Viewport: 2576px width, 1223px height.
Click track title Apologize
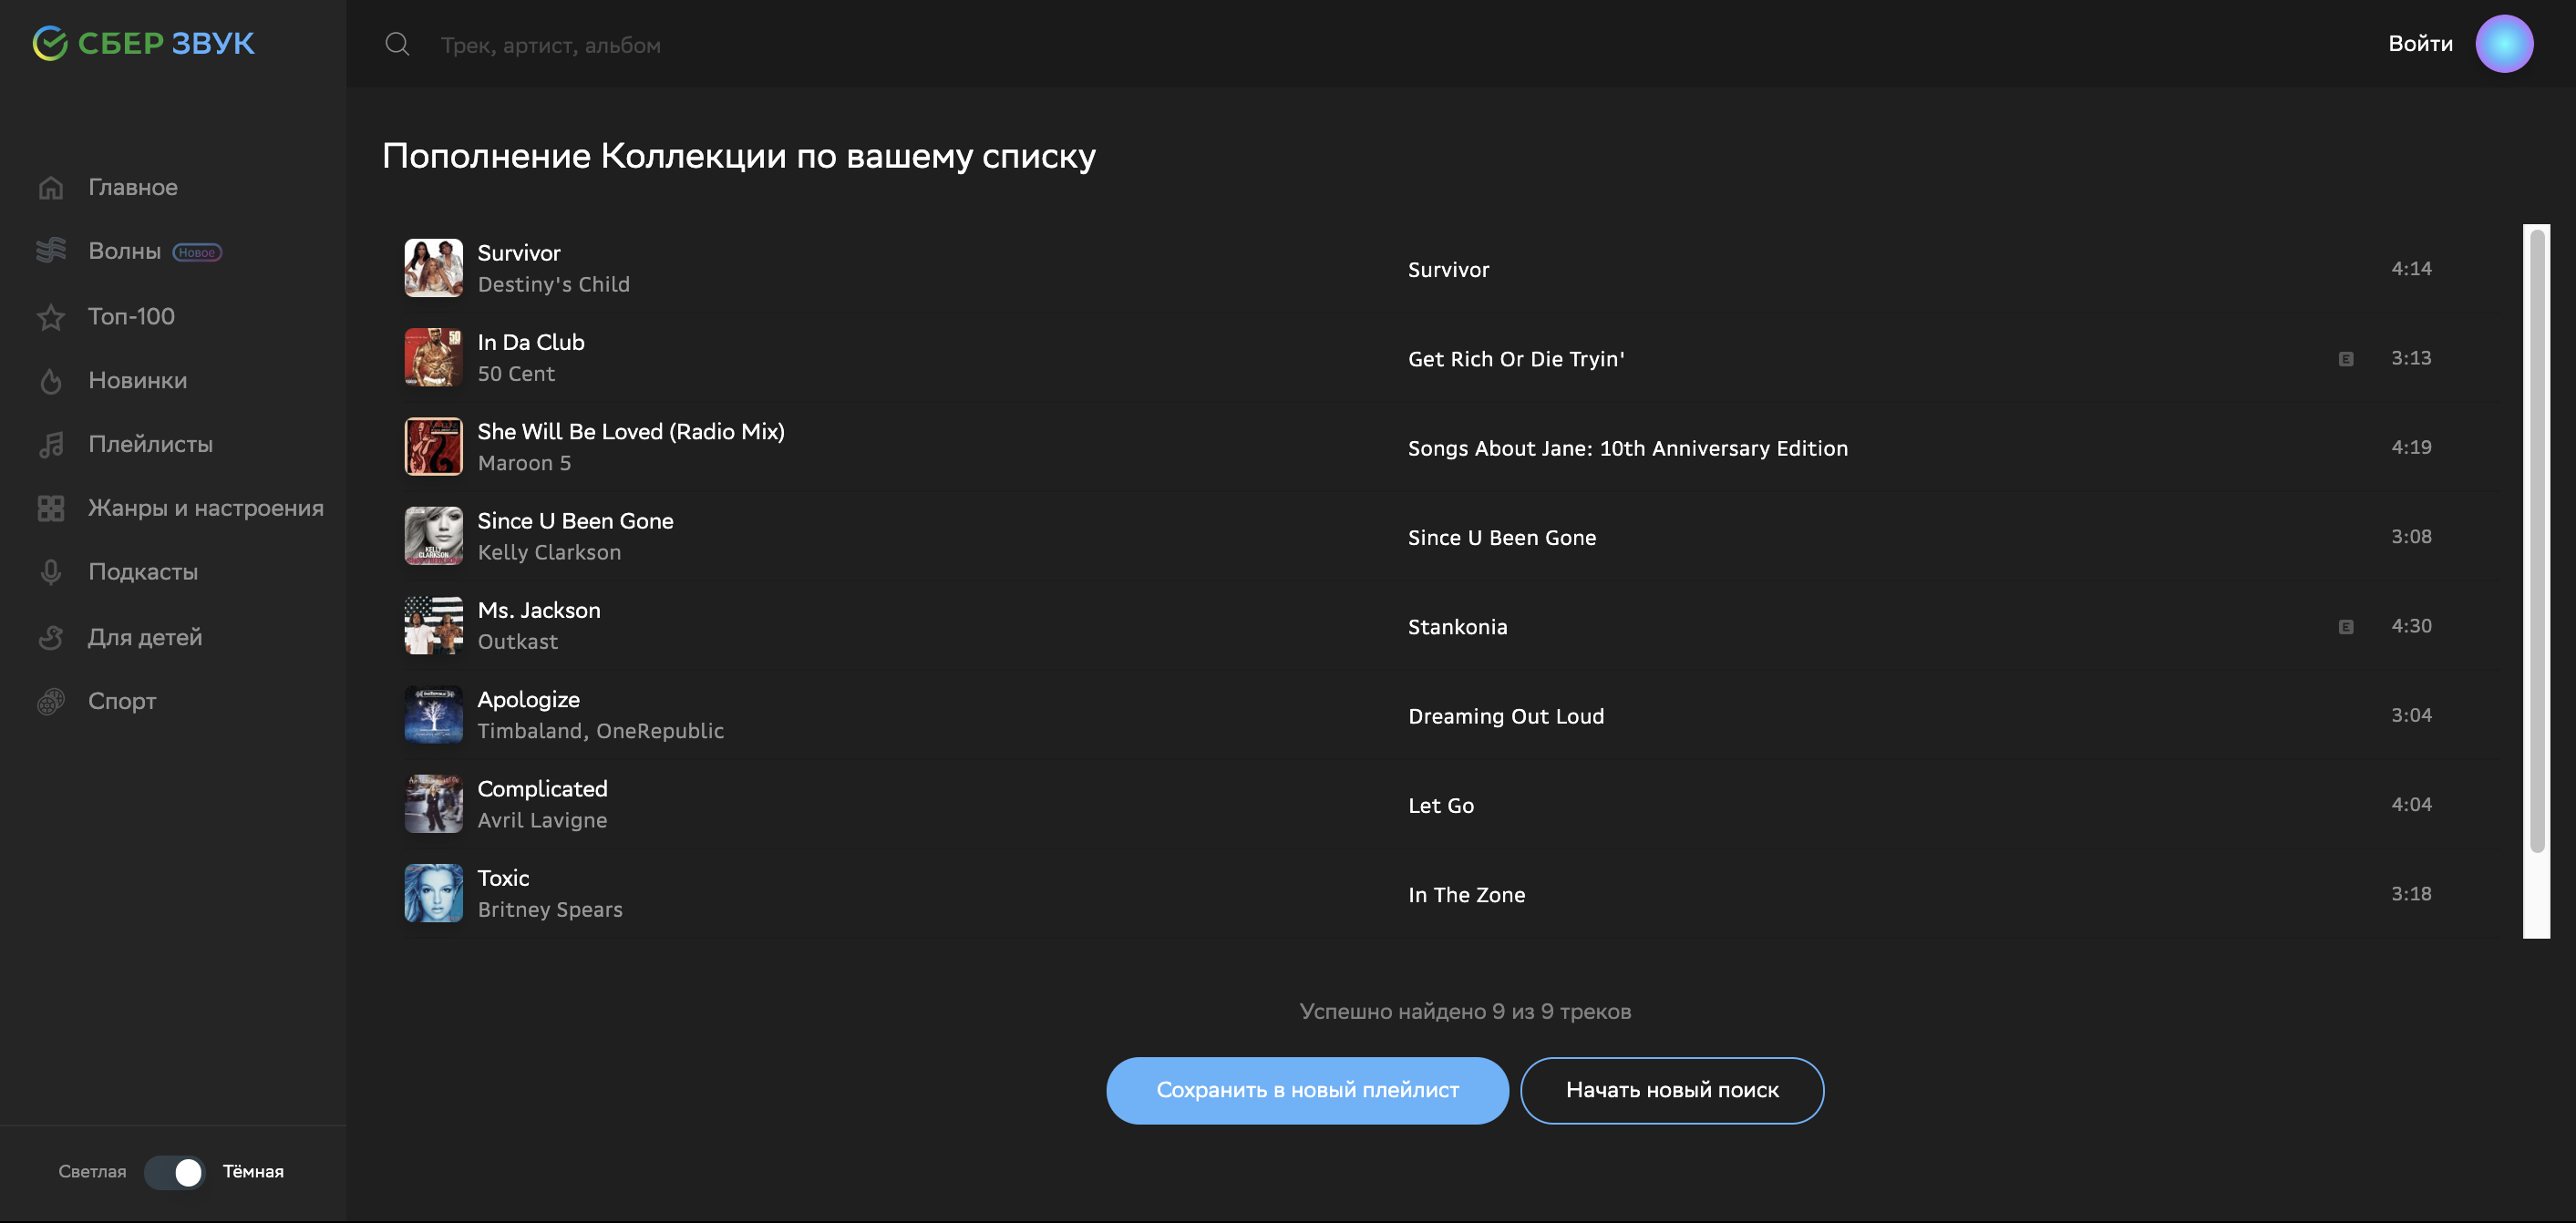click(x=528, y=700)
